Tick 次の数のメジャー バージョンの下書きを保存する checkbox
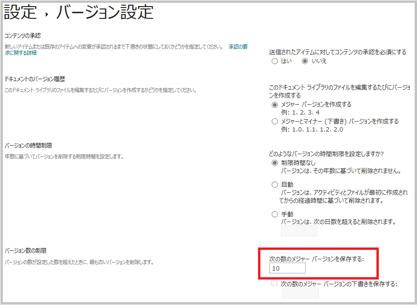417x305 pixels. [274, 283]
